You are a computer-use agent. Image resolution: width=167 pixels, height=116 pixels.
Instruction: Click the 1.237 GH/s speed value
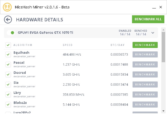point(71,65)
